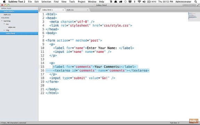The image size is (200, 125).
Task: Click line number 15 in the gutter
Action: [42, 67]
